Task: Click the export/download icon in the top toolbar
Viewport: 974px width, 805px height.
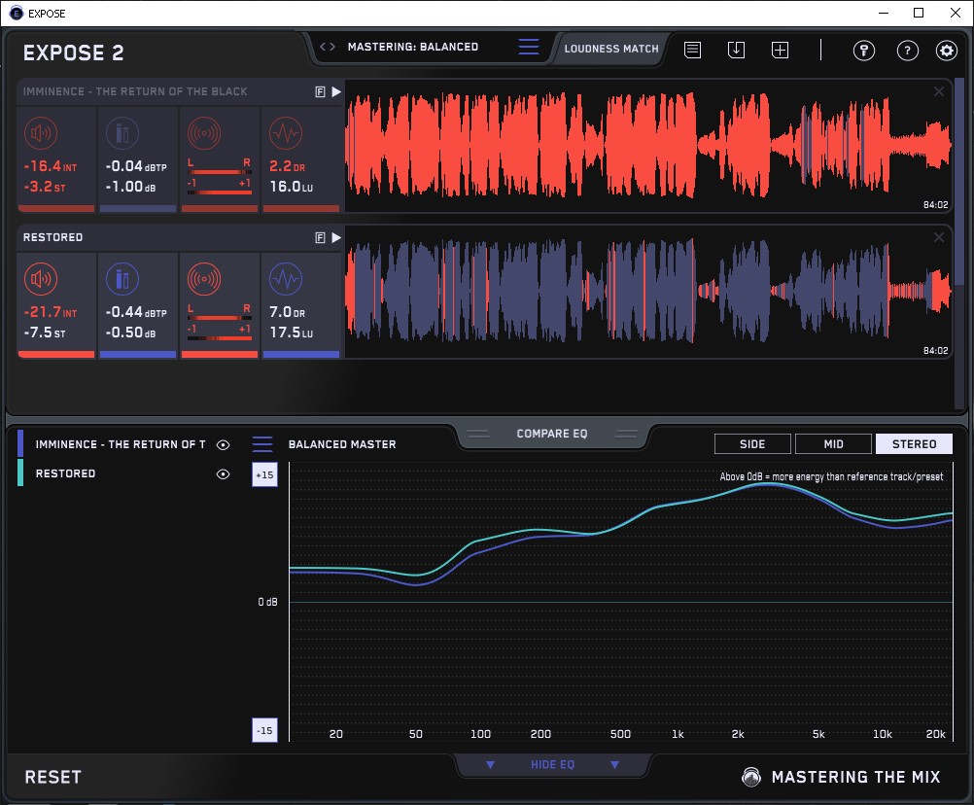Action: 736,50
